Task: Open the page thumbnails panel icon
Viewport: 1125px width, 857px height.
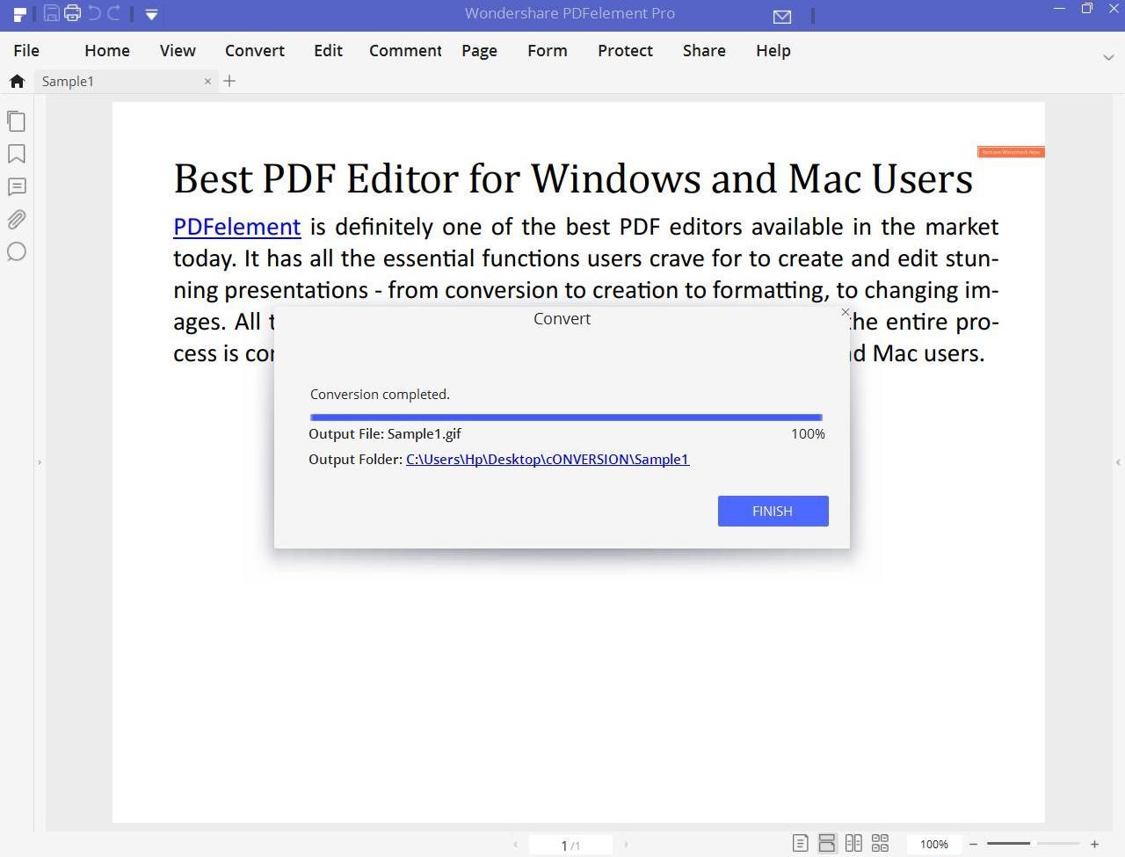Action: click(x=16, y=121)
